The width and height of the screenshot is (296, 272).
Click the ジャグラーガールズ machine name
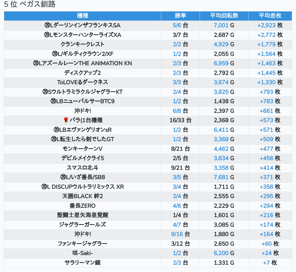tap(83, 225)
